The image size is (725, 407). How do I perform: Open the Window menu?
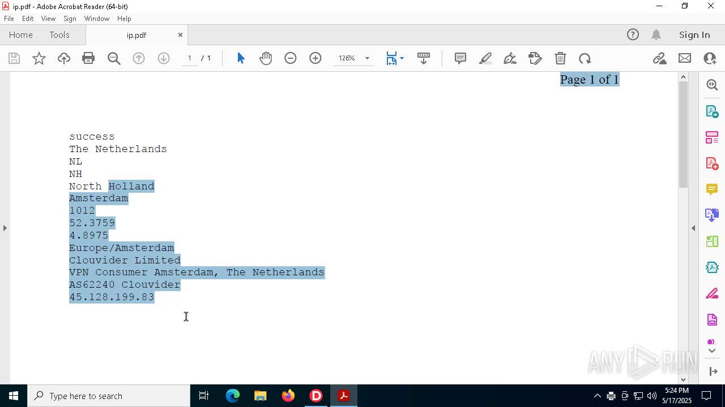[x=97, y=19]
